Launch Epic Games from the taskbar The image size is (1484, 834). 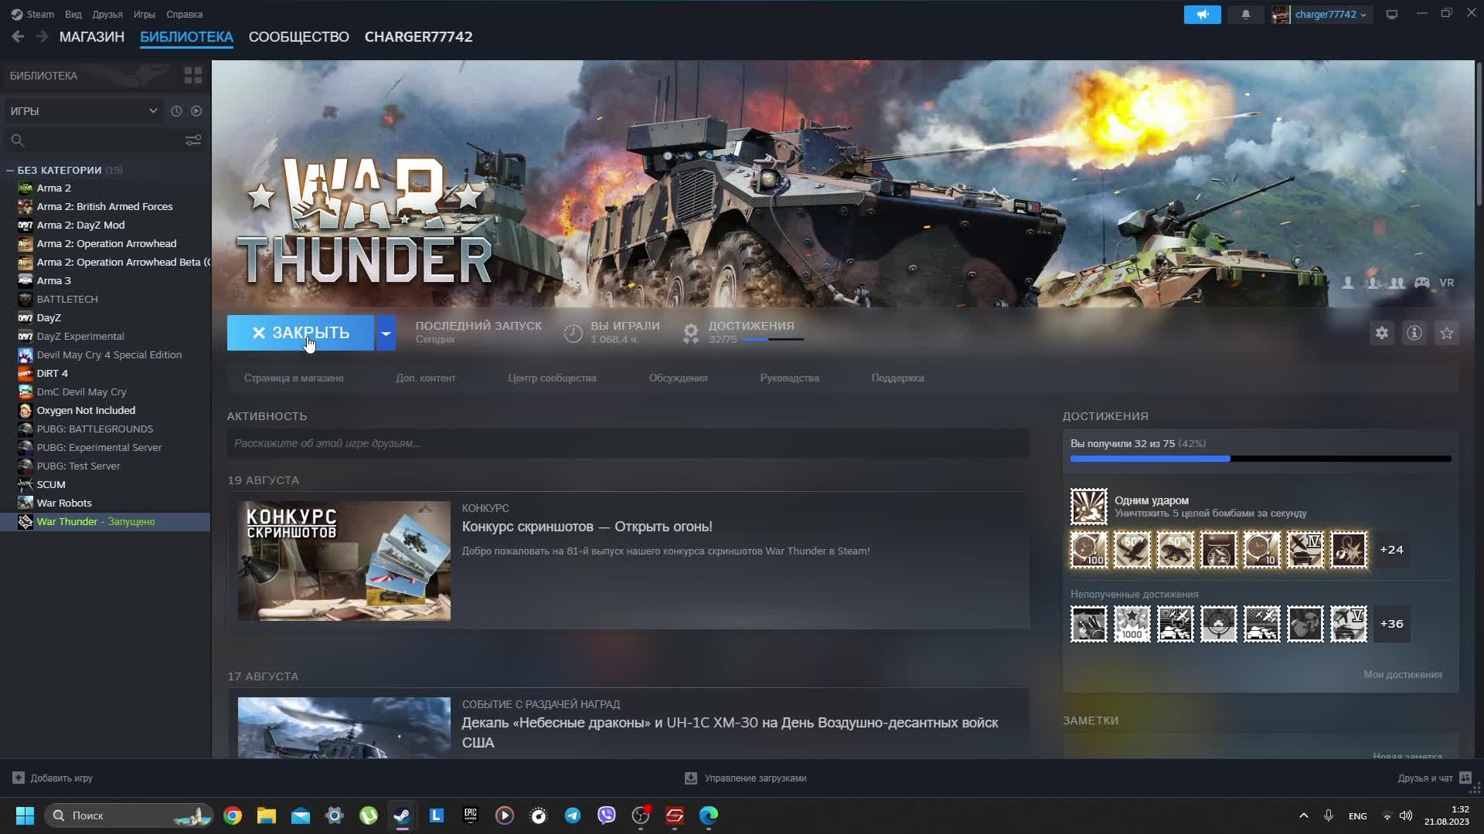(471, 815)
